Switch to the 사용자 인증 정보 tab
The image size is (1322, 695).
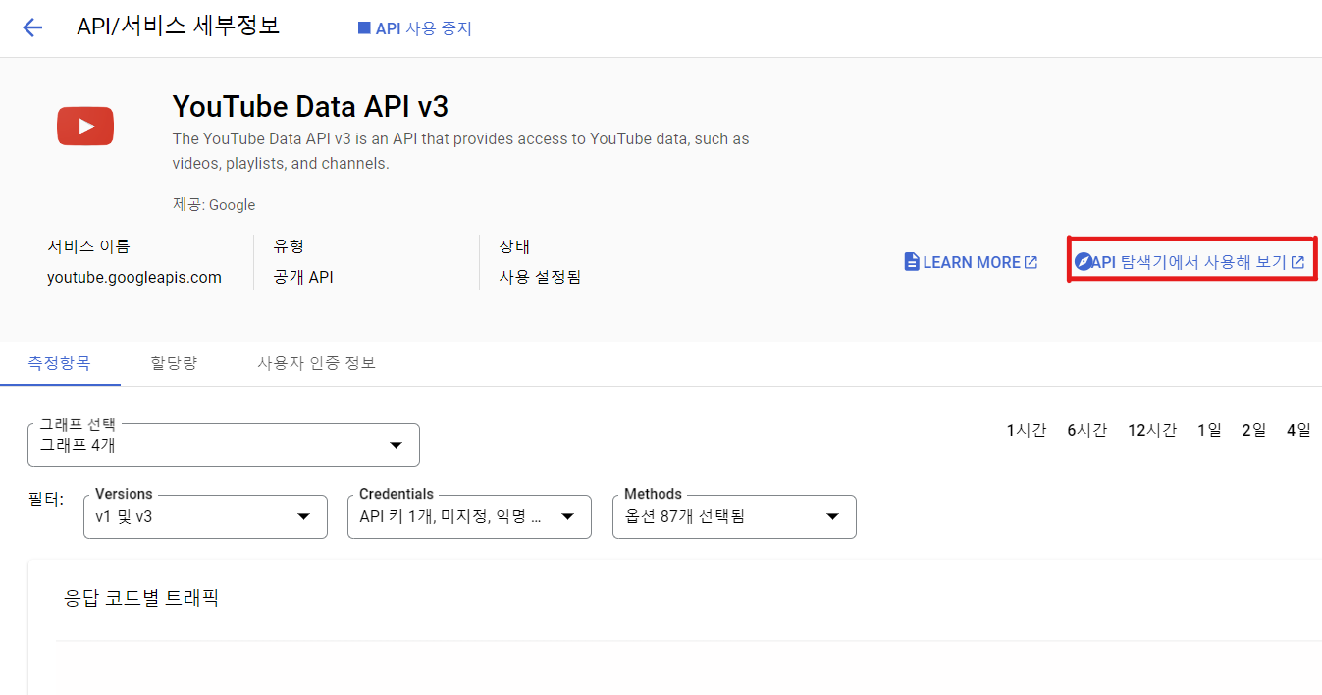click(x=316, y=363)
